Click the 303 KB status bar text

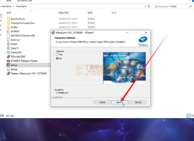click(x=10, y=116)
